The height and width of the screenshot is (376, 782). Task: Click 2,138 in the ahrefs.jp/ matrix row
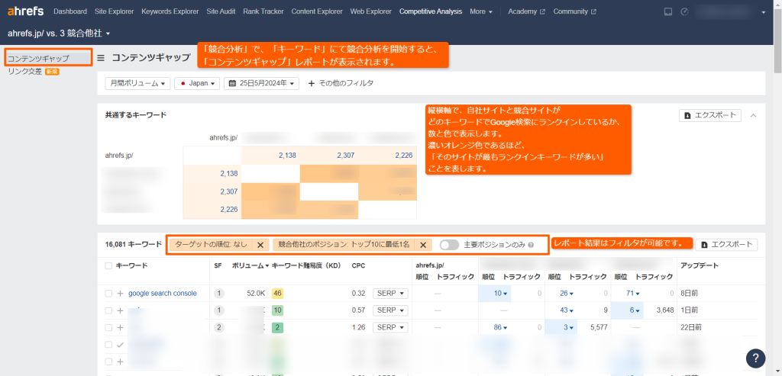[287, 156]
